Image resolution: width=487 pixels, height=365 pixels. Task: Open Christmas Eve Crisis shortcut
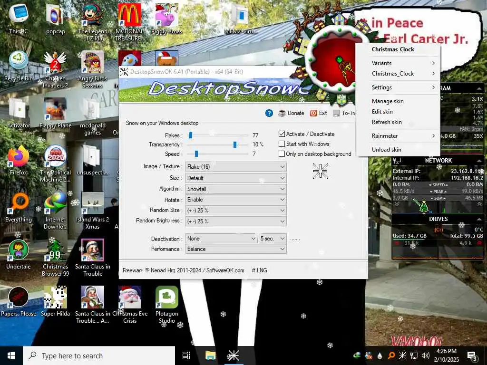(130, 305)
